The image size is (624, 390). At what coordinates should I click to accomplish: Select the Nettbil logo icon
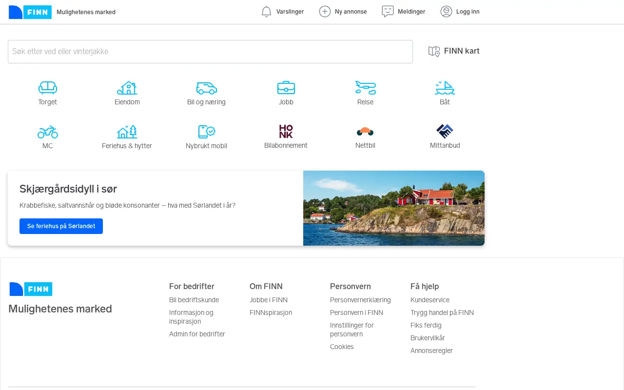pos(365,131)
